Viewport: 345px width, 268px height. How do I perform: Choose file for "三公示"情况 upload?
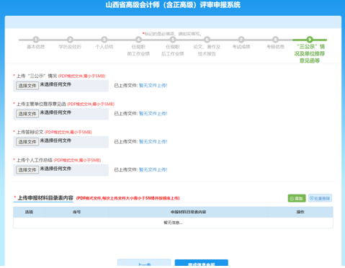27,86
